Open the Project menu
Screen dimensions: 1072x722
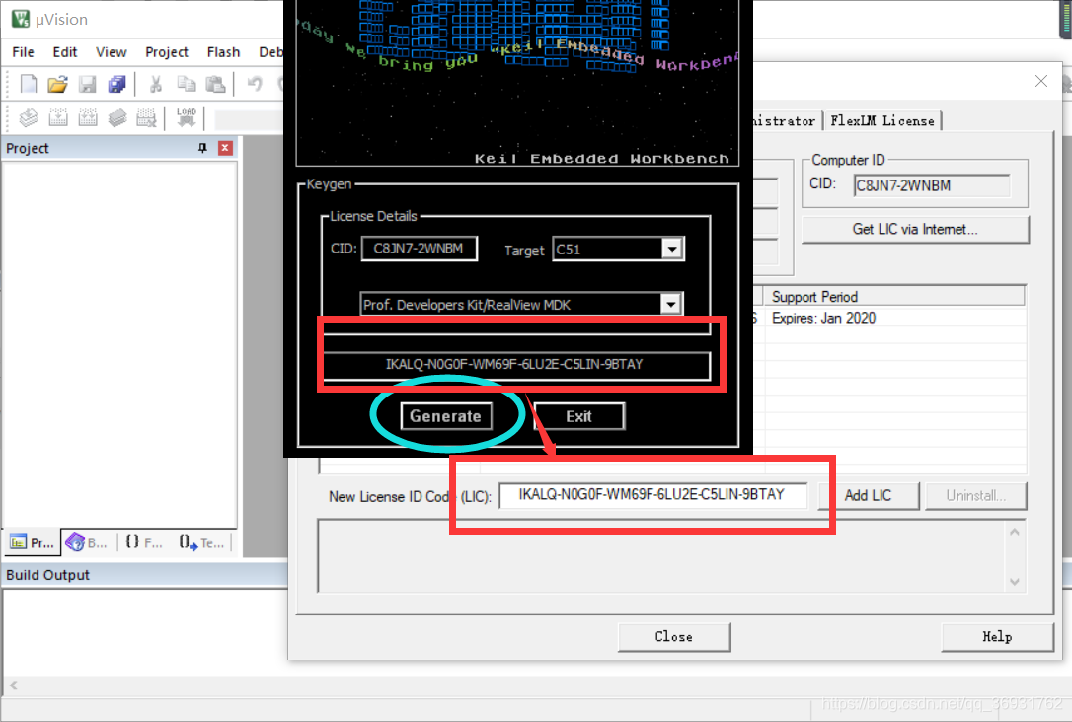pyautogui.click(x=166, y=52)
